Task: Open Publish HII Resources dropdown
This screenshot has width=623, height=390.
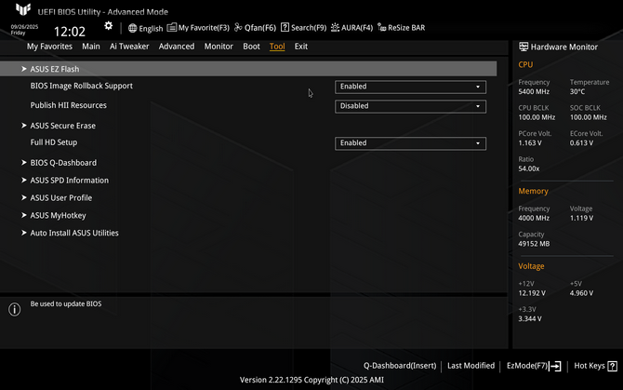Action: tap(410, 106)
